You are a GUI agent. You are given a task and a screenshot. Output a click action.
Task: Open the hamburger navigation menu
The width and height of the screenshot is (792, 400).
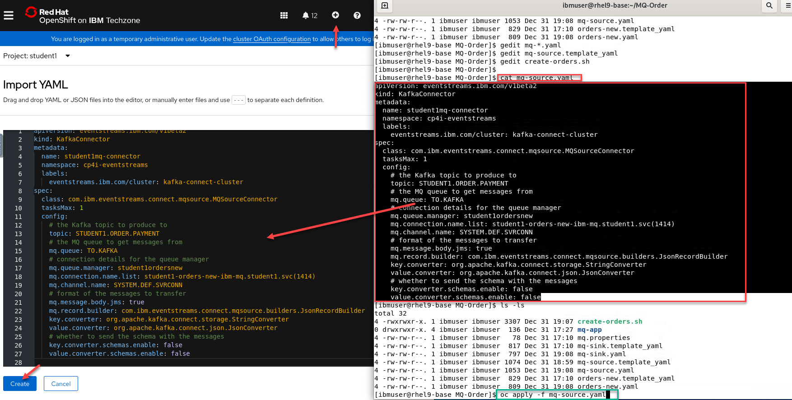click(9, 15)
